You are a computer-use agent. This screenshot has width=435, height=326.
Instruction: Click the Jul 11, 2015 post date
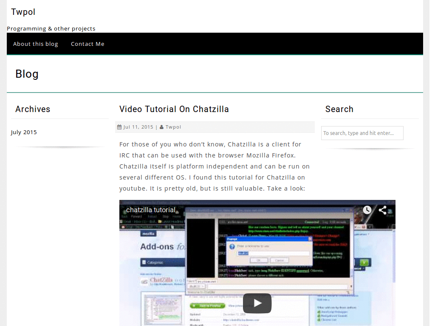pyautogui.click(x=138, y=127)
